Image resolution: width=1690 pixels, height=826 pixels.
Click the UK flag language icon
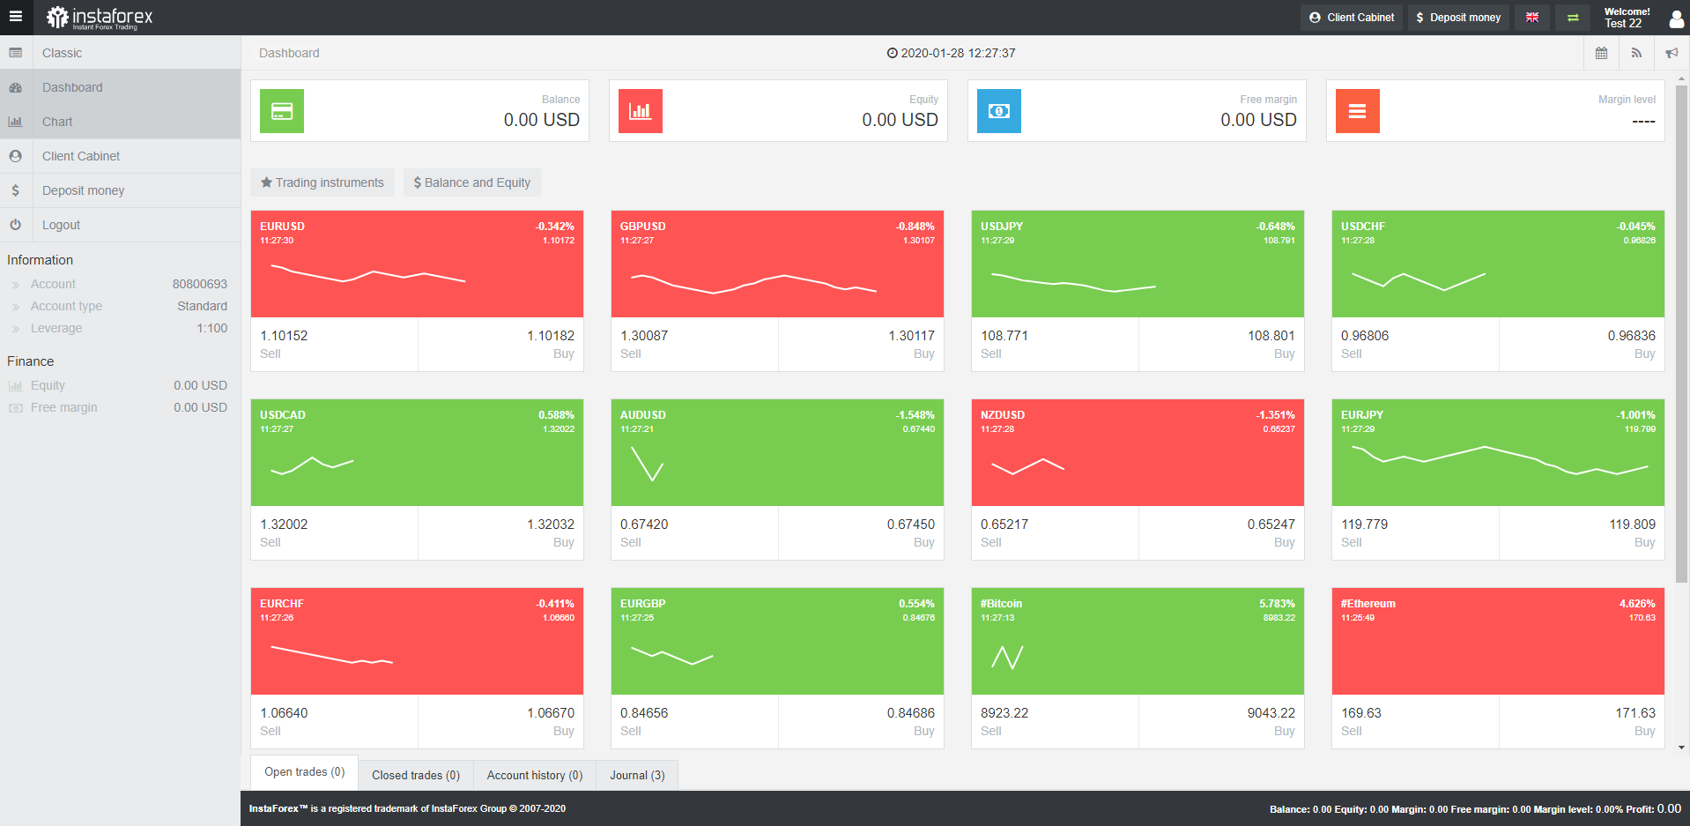(1532, 18)
